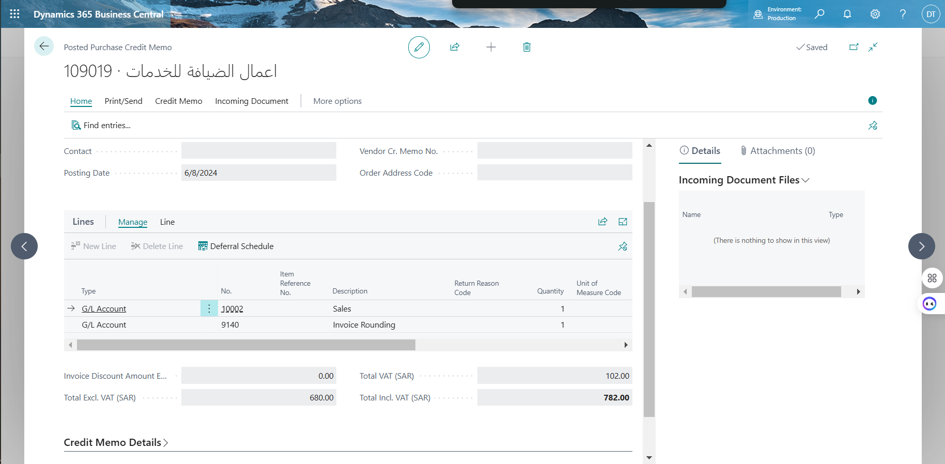Open the Deferral Schedule action
The image size is (945, 464).
tap(236, 246)
